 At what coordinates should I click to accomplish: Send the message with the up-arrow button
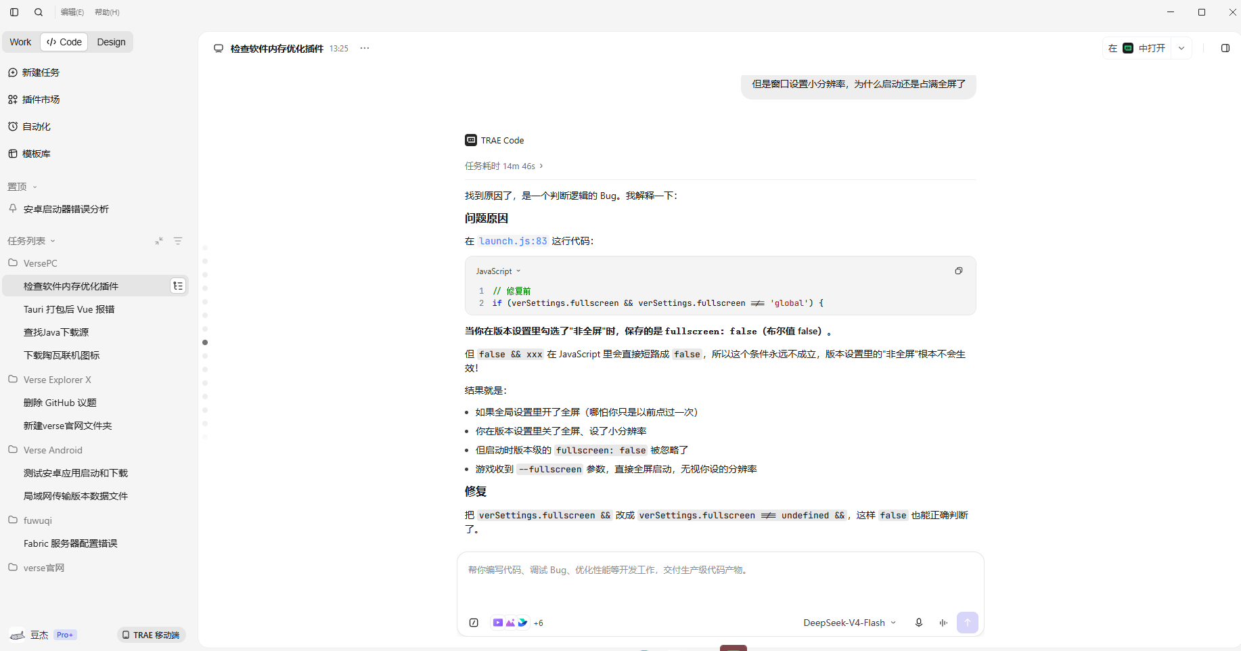coord(968,623)
